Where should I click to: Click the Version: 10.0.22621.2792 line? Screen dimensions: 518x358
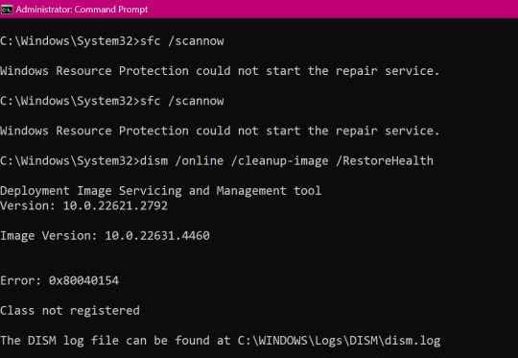pyautogui.click(x=83, y=206)
